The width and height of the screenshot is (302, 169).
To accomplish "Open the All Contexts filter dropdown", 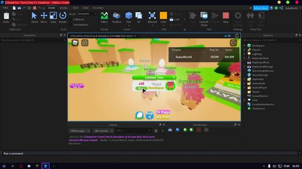I will (103, 131).
